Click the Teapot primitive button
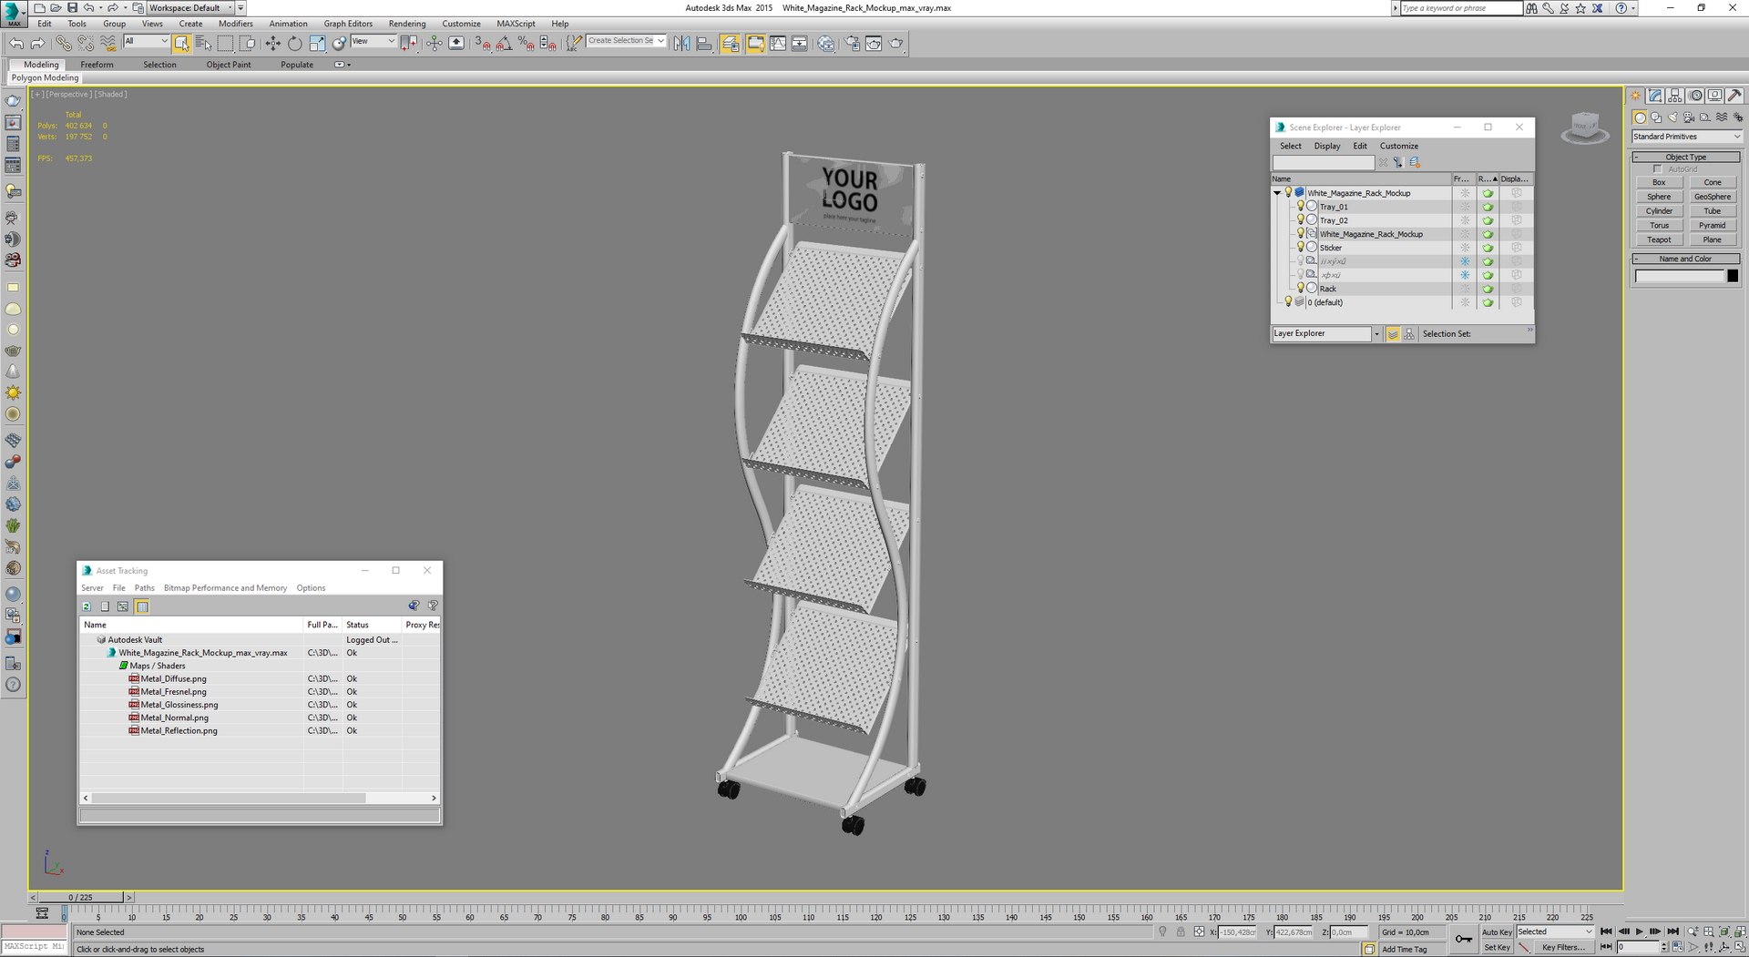The height and width of the screenshot is (957, 1749). click(1659, 240)
